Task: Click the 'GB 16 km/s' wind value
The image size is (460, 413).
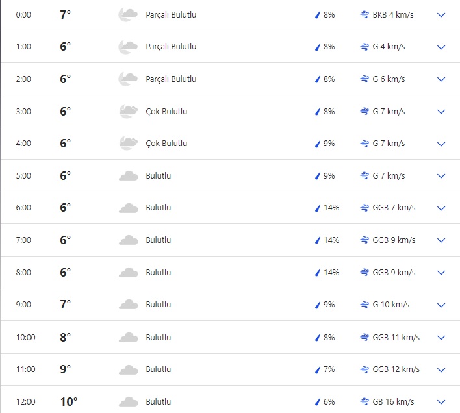Action: pos(393,402)
